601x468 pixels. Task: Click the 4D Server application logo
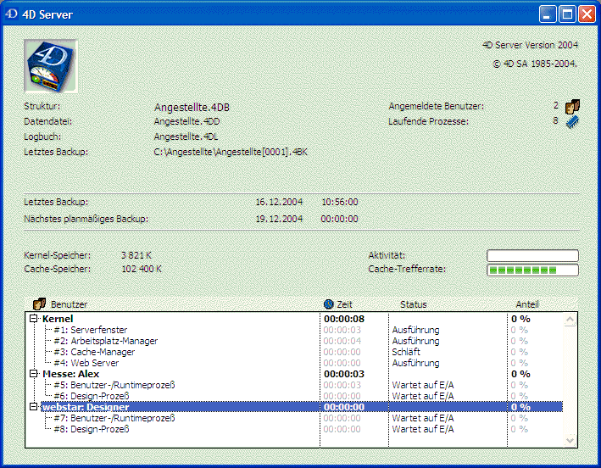pos(52,65)
